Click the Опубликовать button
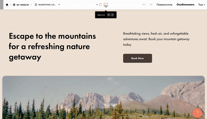Image resolution: width=207 pixels, height=119 pixels. coord(185,5)
